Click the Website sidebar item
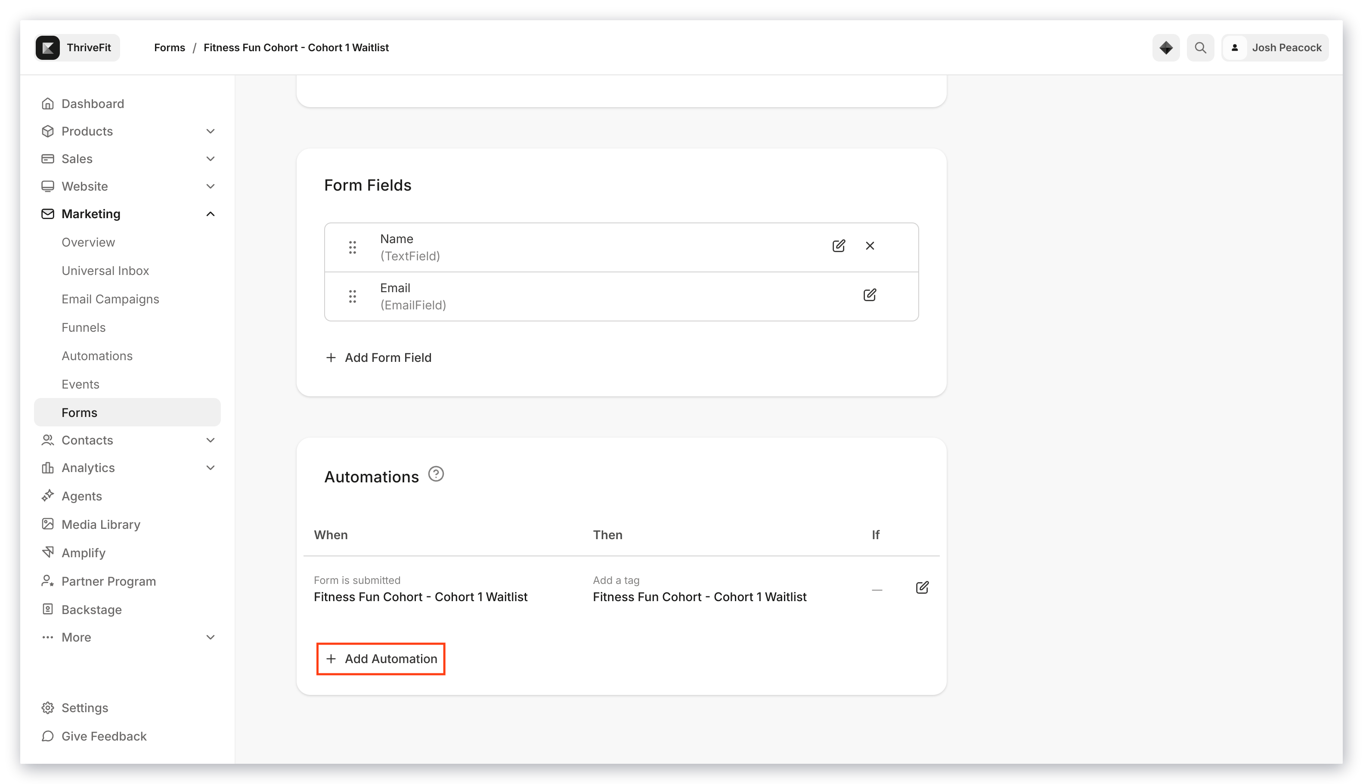Image resolution: width=1363 pixels, height=784 pixels. coord(84,186)
